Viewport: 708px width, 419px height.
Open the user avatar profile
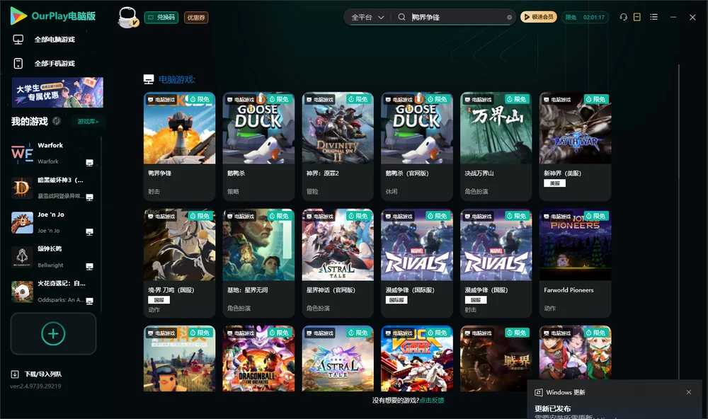[x=127, y=17]
